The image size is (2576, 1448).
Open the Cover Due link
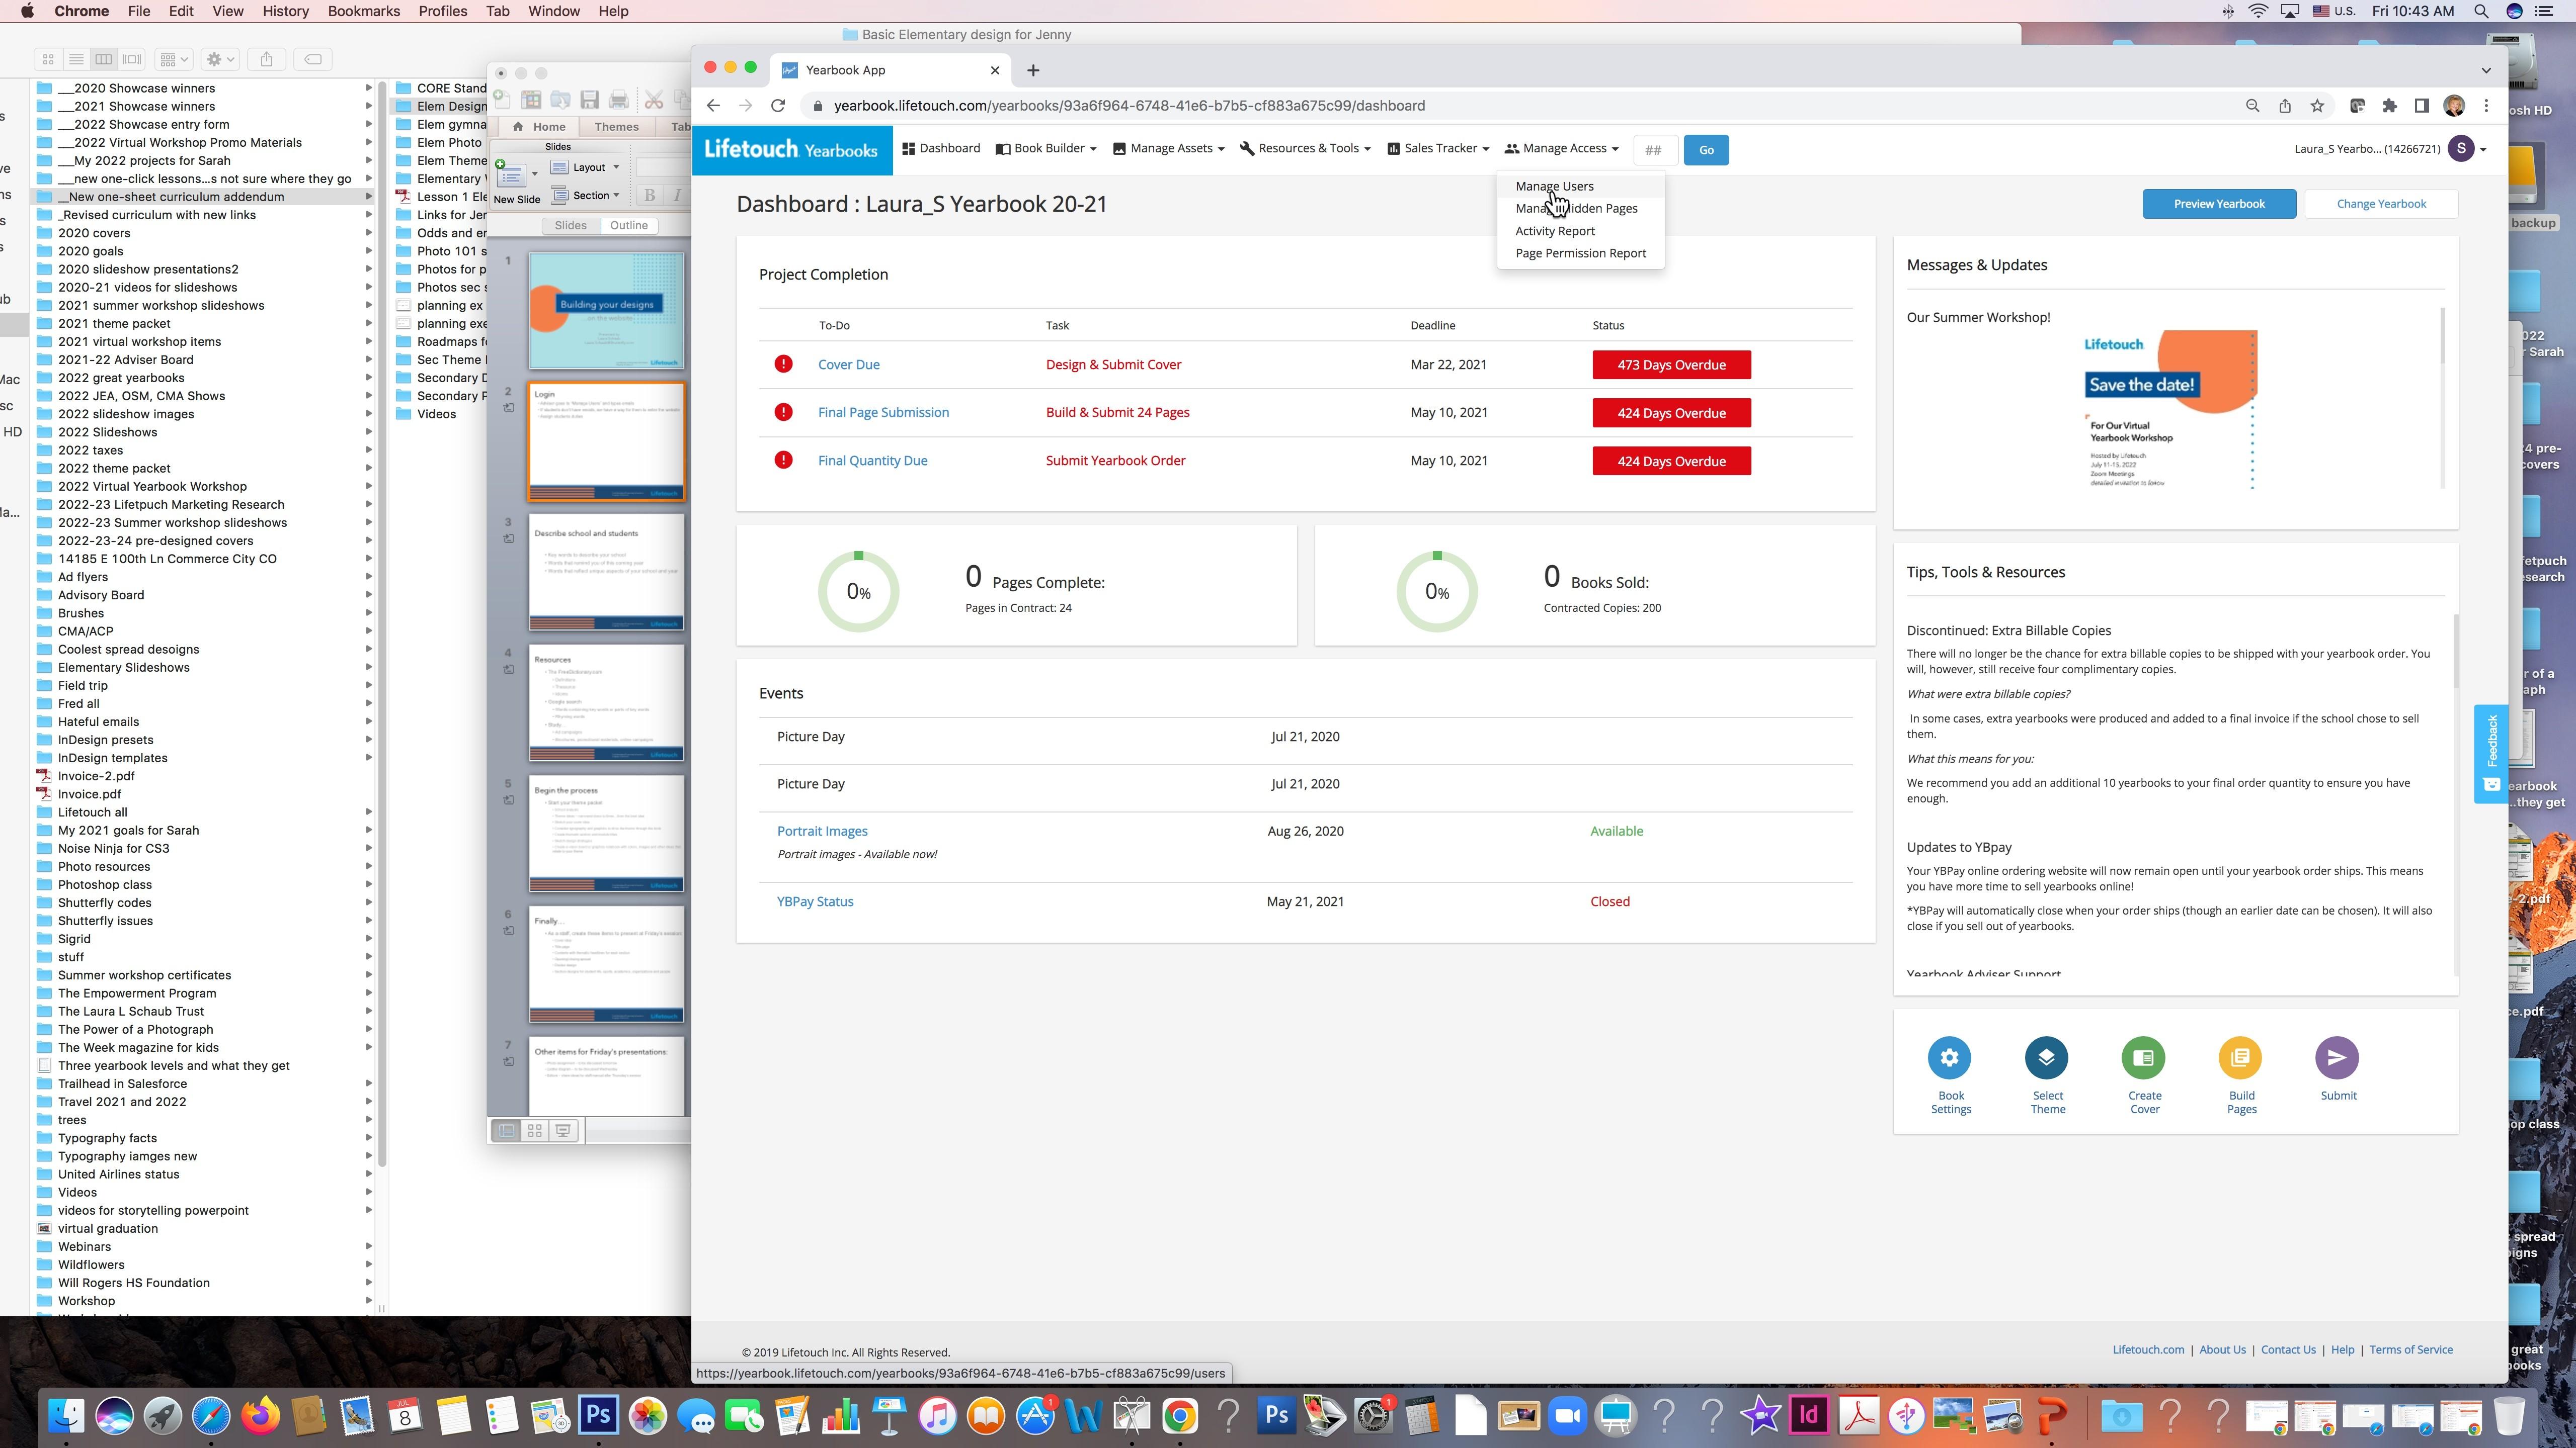[849, 365]
